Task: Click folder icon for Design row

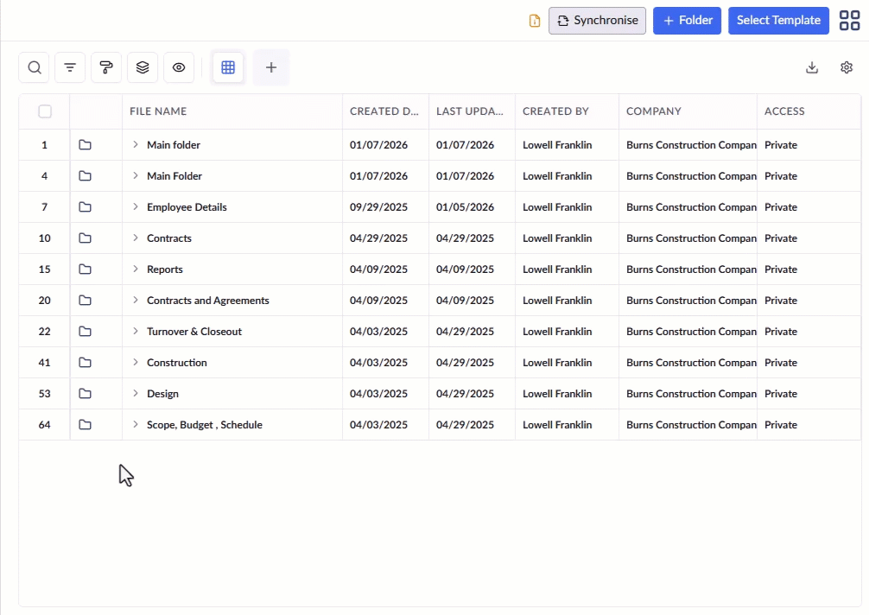Action: pos(85,393)
